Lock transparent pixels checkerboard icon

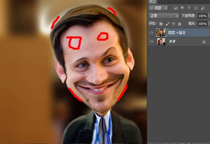(161, 24)
